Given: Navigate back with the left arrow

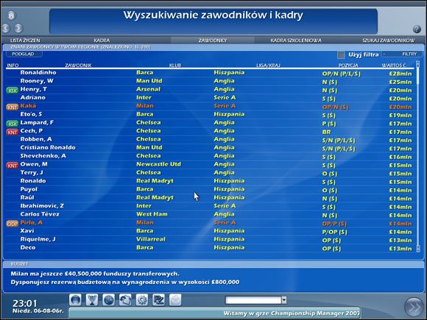Looking at the screenshot, I should coord(6,28).
